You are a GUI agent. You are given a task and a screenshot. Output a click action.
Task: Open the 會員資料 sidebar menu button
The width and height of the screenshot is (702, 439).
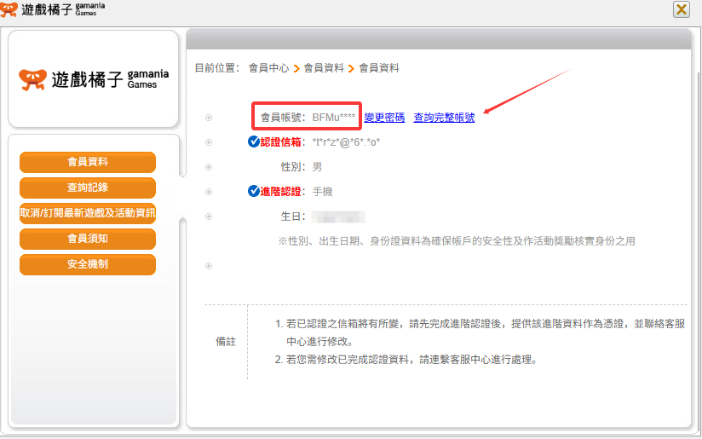pos(88,162)
